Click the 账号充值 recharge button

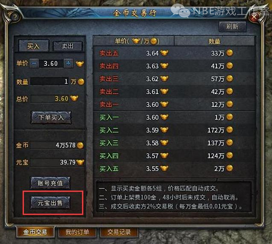click(x=50, y=183)
